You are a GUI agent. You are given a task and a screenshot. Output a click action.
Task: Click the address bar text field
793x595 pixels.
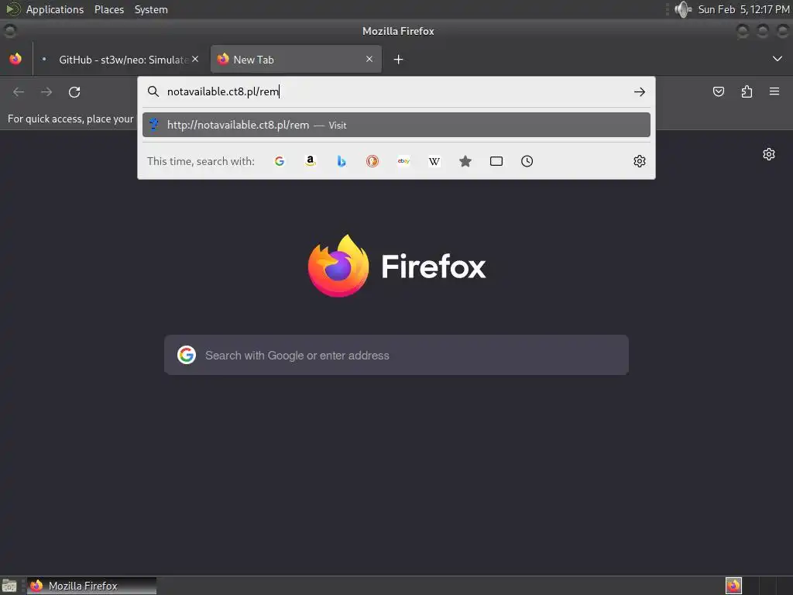tap(396, 91)
